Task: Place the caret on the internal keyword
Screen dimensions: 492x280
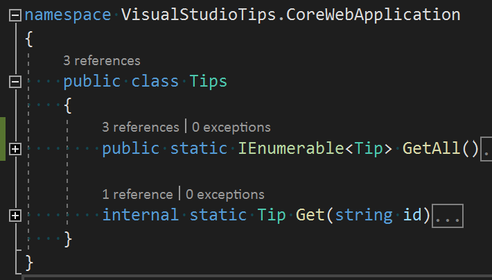Action: pyautogui.click(x=141, y=215)
